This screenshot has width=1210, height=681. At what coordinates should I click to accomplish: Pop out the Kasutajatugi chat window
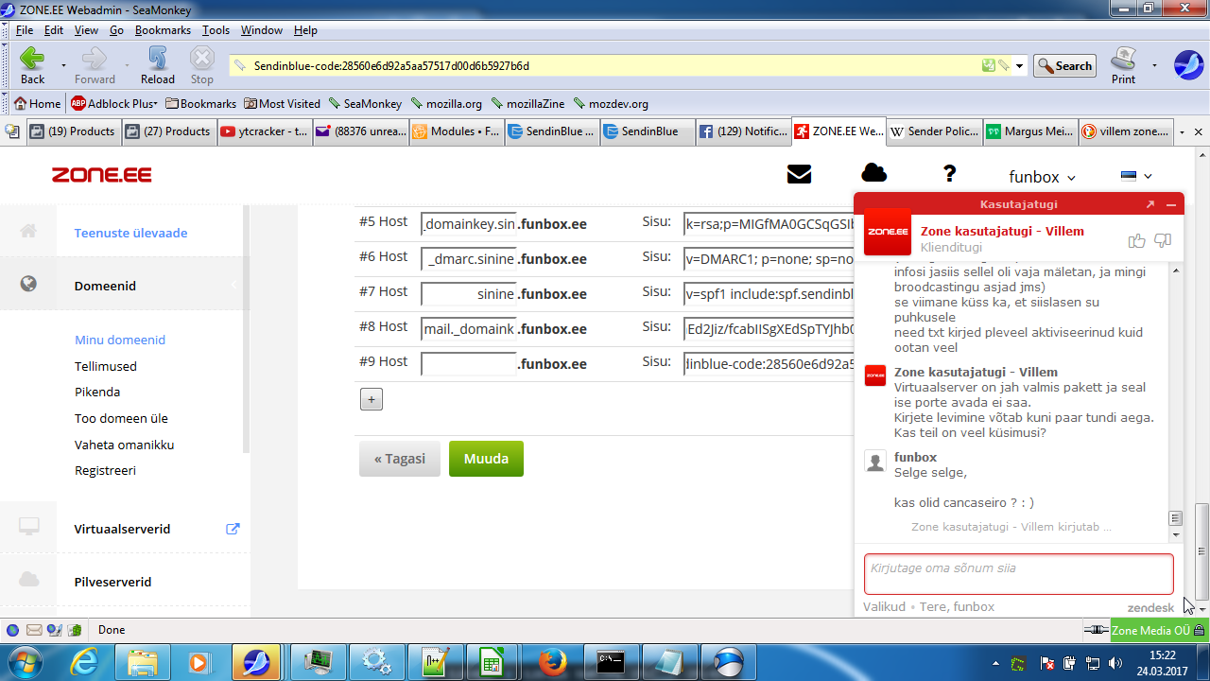[1150, 204]
